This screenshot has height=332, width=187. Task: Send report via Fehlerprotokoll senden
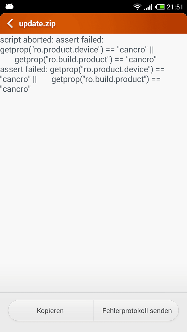point(137,310)
